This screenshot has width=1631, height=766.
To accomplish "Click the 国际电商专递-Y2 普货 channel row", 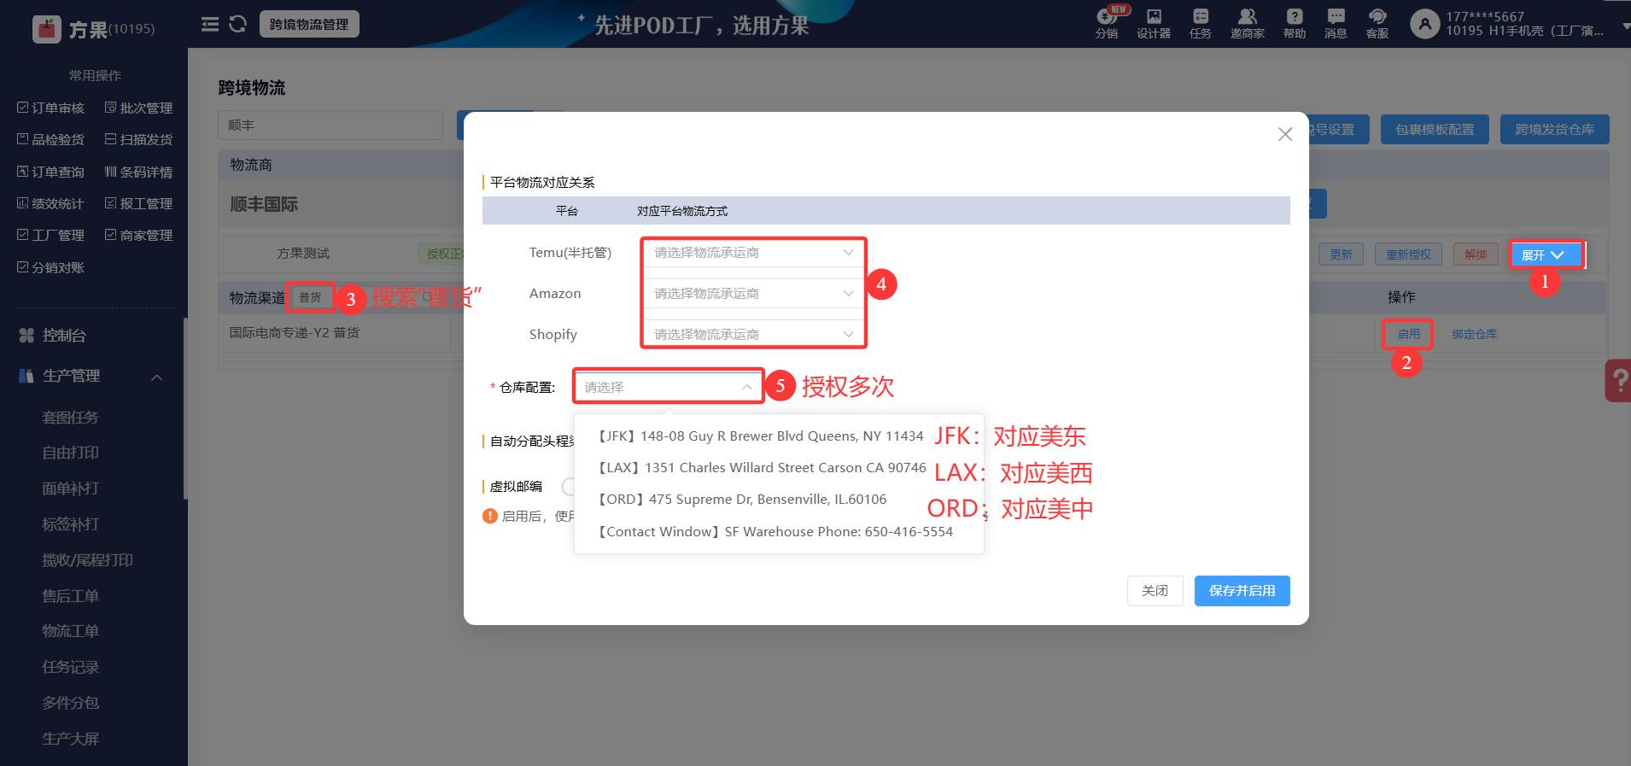I will (x=294, y=333).
